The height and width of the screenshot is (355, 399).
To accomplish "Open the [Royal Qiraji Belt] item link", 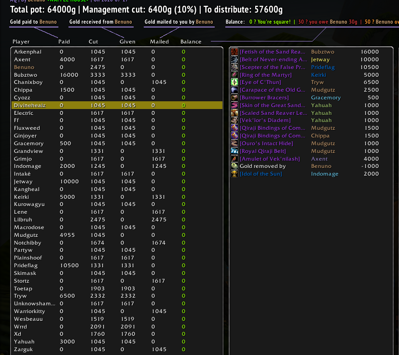I will click(263, 151).
